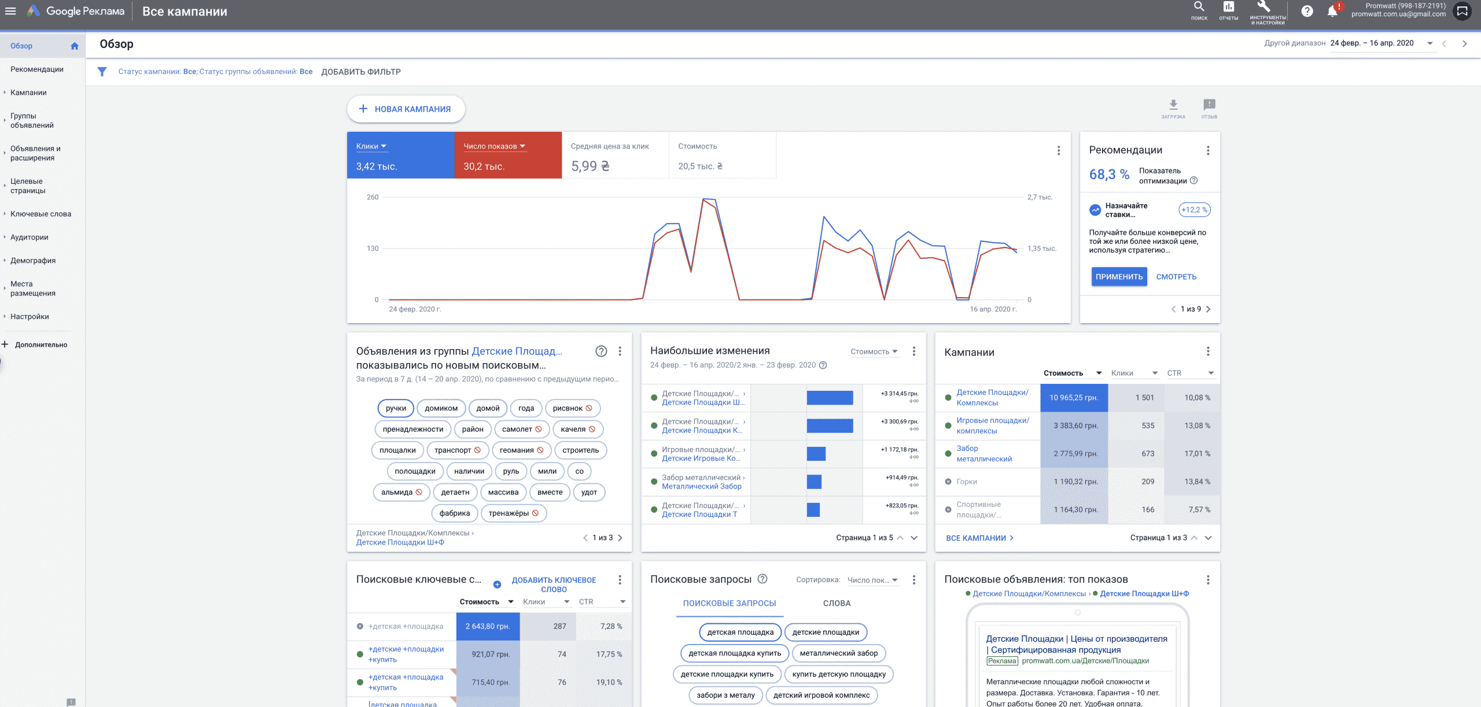This screenshot has width=1481, height=707.
Task: Go to next date range arrow
Action: pyautogui.click(x=1465, y=43)
